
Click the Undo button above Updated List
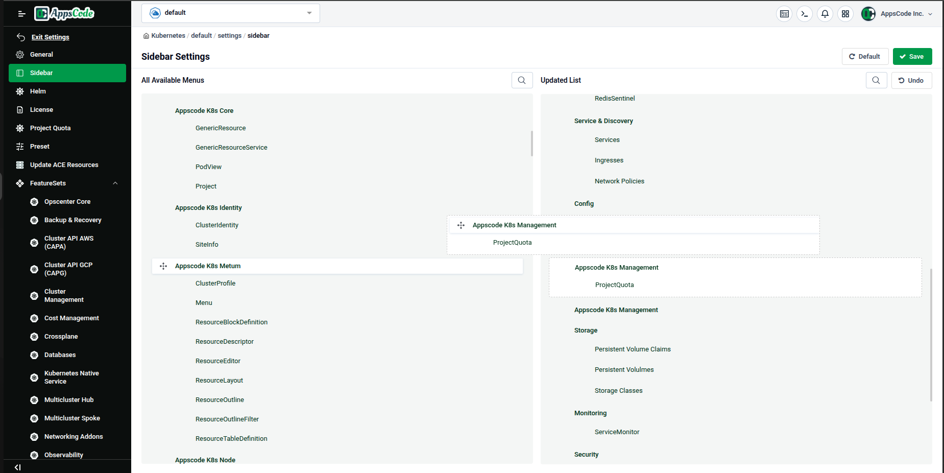coord(911,80)
